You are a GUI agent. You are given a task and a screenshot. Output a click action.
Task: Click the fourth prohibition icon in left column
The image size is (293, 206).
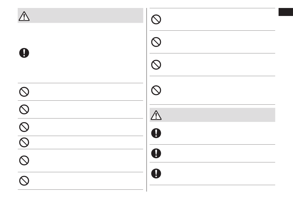point(24,142)
